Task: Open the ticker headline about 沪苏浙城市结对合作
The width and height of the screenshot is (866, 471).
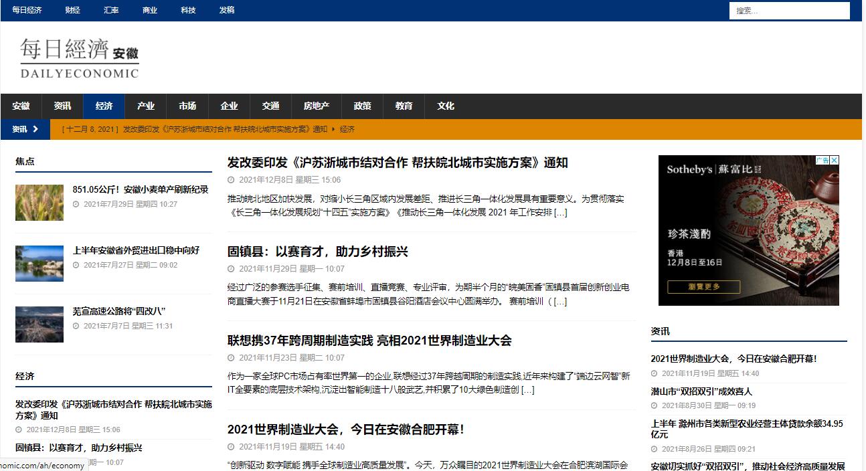Action: [x=226, y=129]
